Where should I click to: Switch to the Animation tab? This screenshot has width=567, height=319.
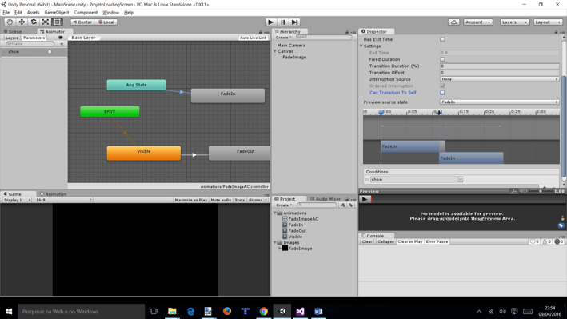click(54, 194)
